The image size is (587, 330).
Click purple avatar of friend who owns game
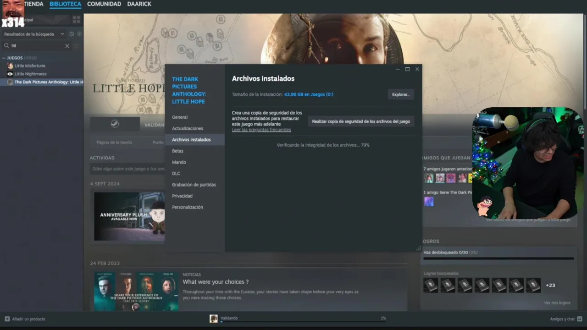pyautogui.click(x=429, y=201)
